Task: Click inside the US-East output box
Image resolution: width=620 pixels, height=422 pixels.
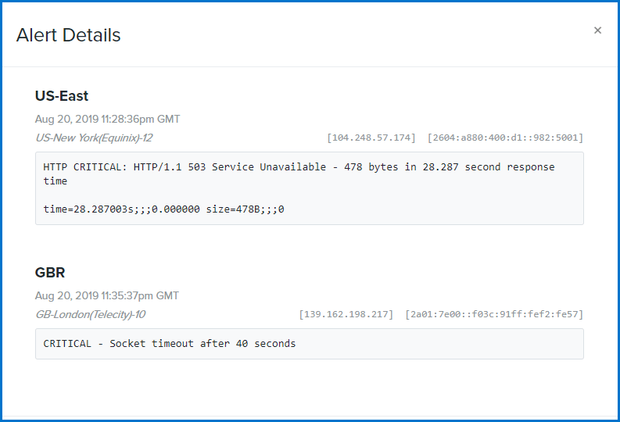Action: coord(309,188)
